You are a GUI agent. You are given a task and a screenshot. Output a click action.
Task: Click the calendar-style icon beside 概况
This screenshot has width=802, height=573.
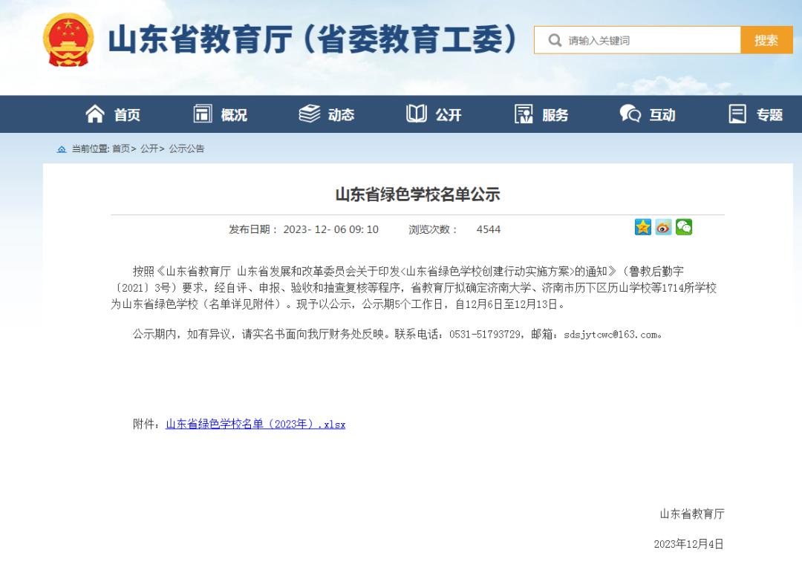202,114
